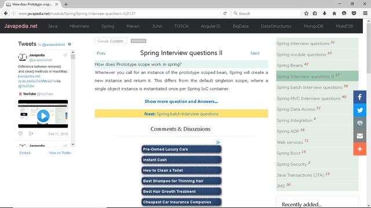Click the Prev question link
371x208 pixels.
pyautogui.click(x=101, y=53)
